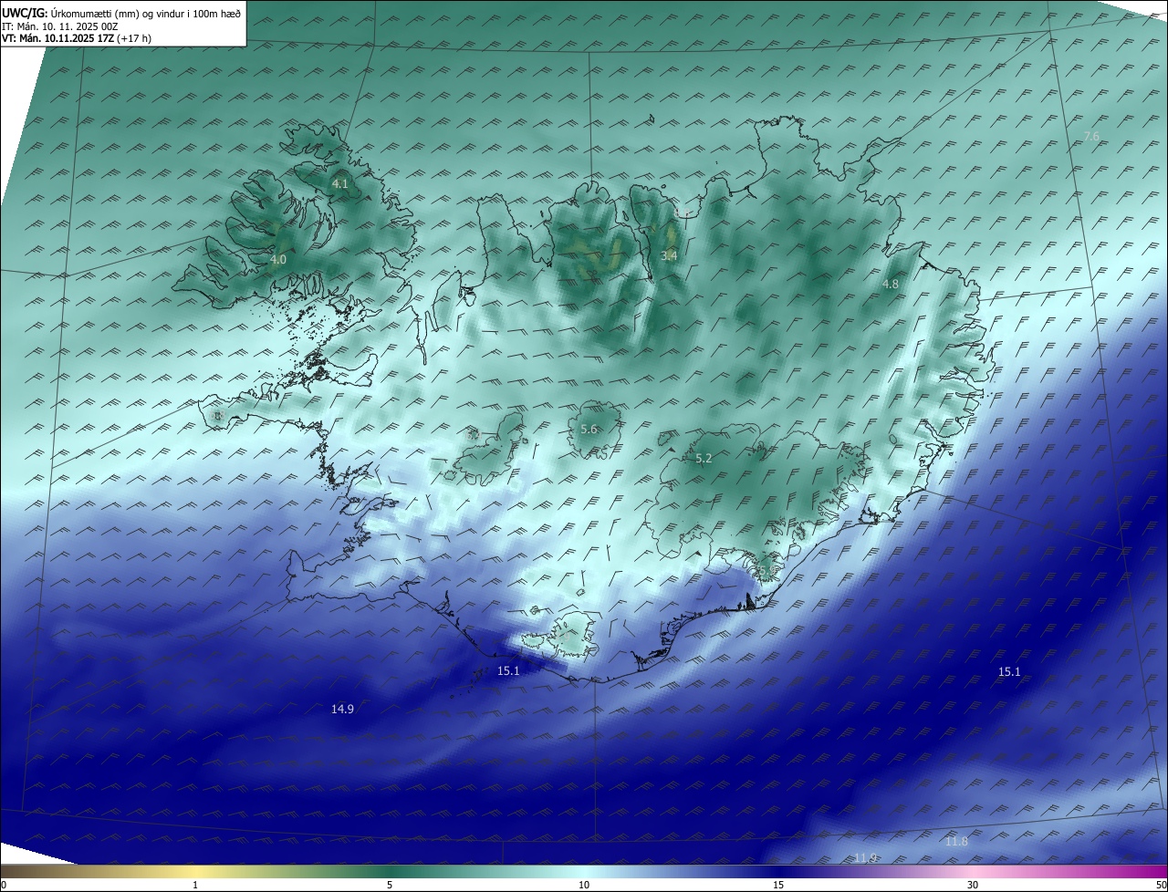The image size is (1168, 892).
Task: Pick the dark navy segment of the color scale
Action: pos(778,871)
